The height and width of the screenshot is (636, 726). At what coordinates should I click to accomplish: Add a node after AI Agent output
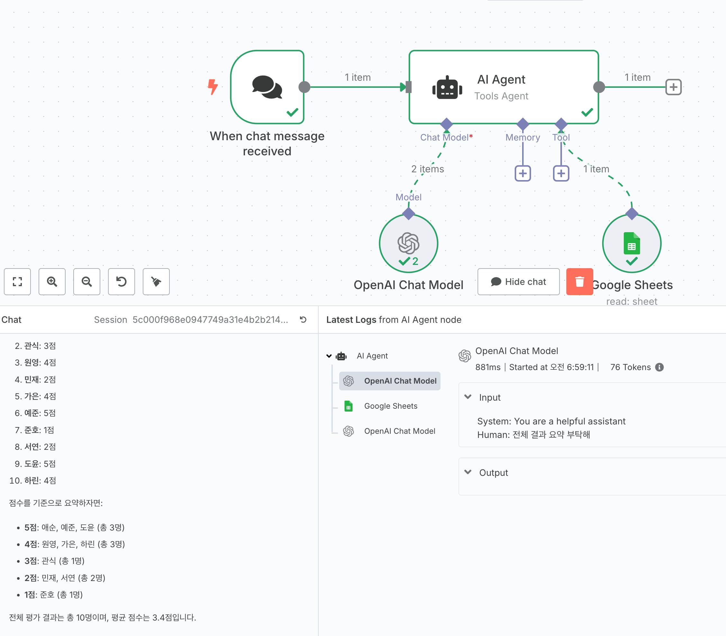click(x=673, y=87)
